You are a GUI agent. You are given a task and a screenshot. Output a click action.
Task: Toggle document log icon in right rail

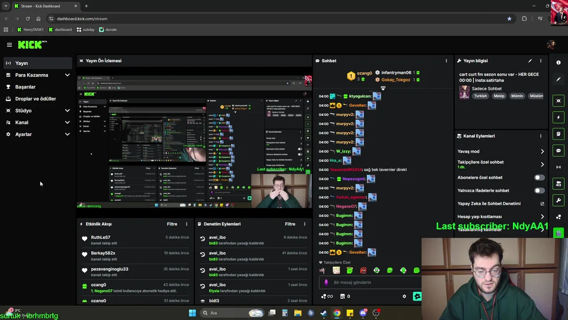click(x=558, y=134)
